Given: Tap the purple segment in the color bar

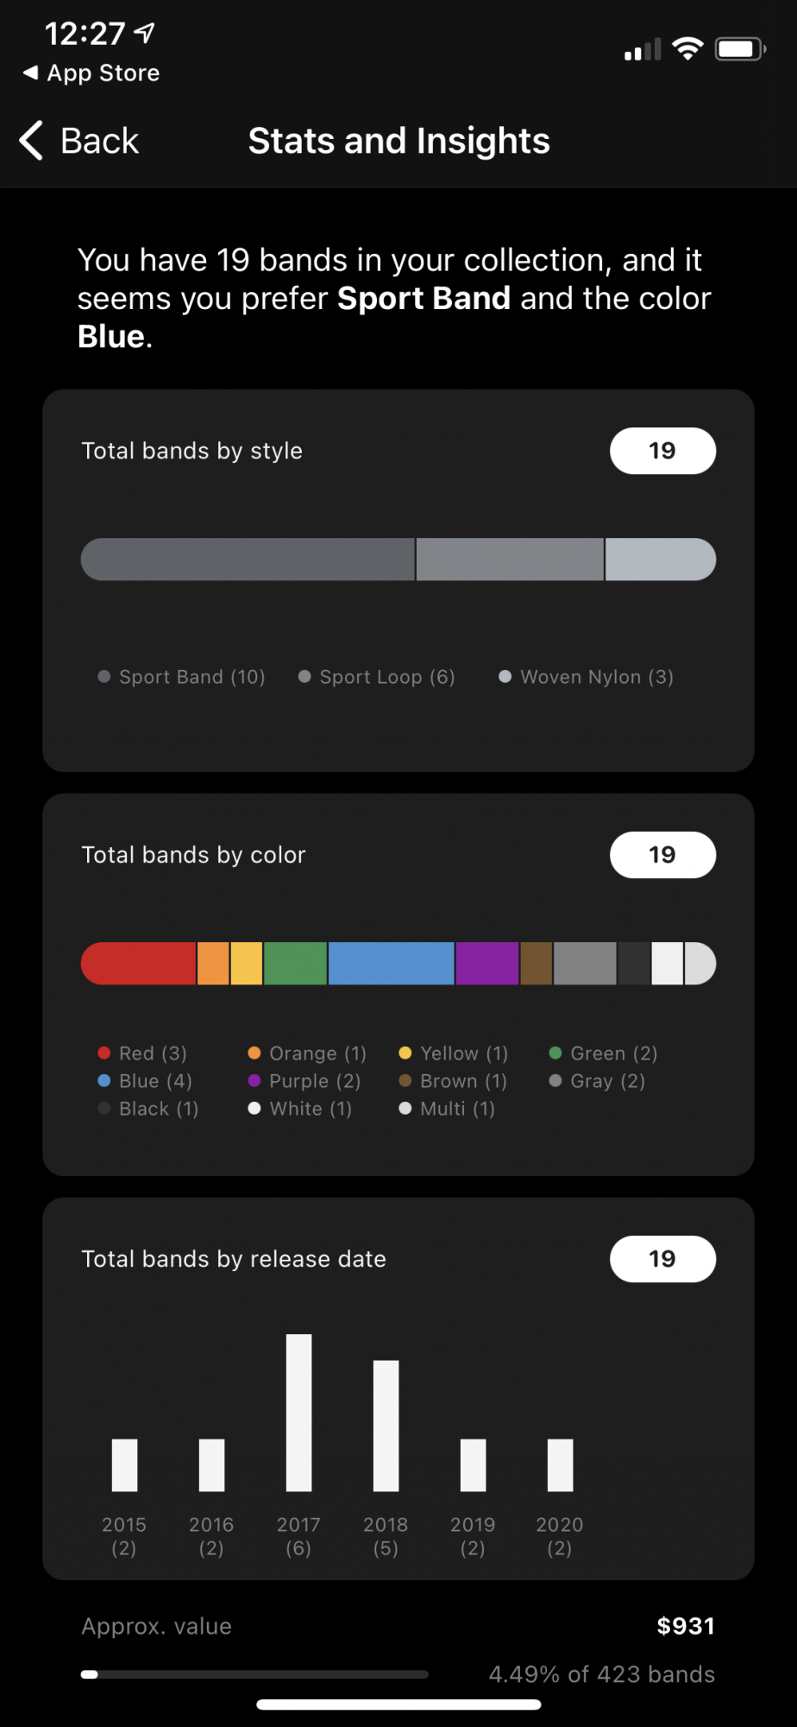Looking at the screenshot, I should 487,964.
